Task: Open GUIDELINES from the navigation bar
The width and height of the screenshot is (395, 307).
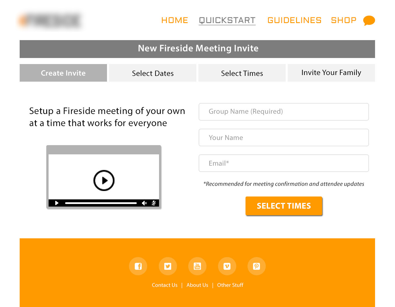Action: pos(294,20)
